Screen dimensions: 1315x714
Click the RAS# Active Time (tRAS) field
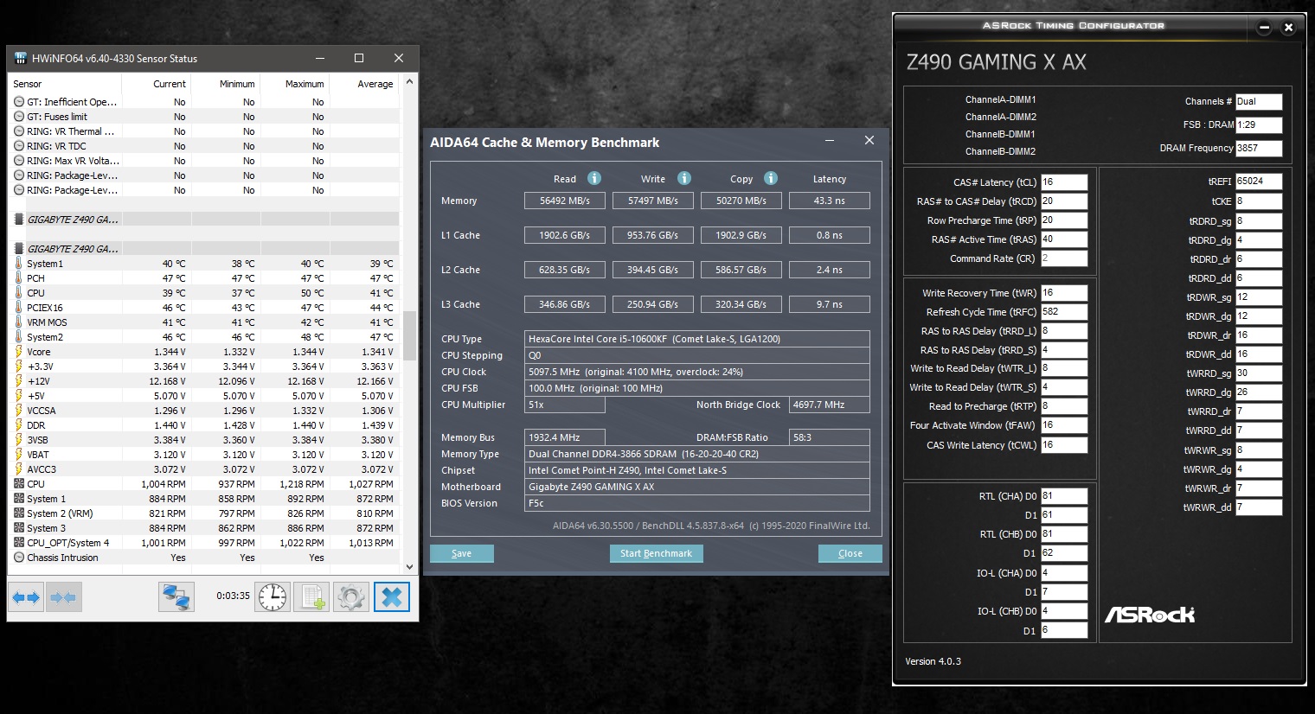[x=1063, y=239]
